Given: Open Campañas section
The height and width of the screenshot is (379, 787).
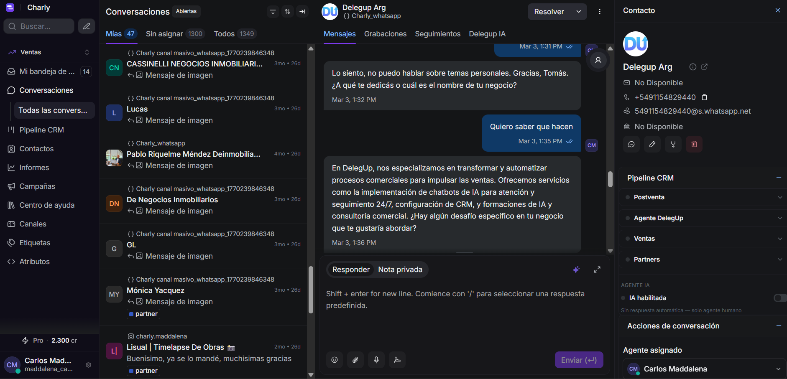Looking at the screenshot, I should (x=49, y=186).
